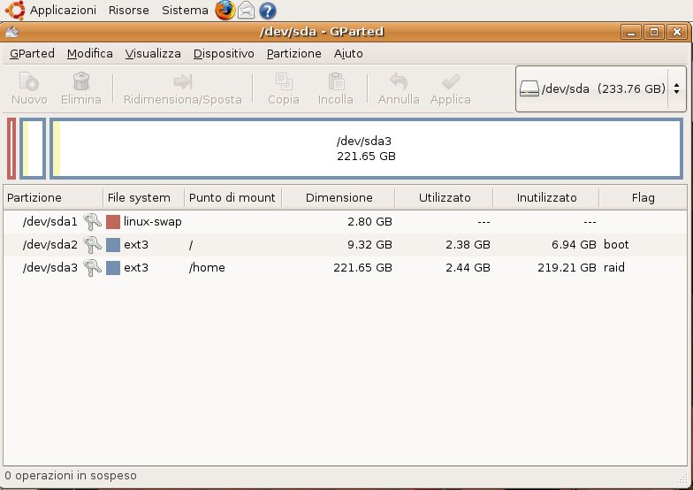Open the Aiuto menu
Image resolution: width=693 pixels, height=490 pixels.
pos(348,53)
